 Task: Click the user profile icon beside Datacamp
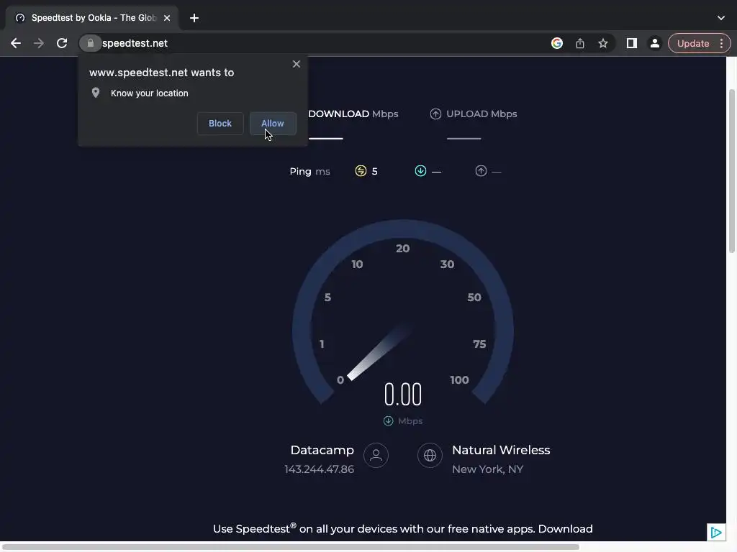376,455
